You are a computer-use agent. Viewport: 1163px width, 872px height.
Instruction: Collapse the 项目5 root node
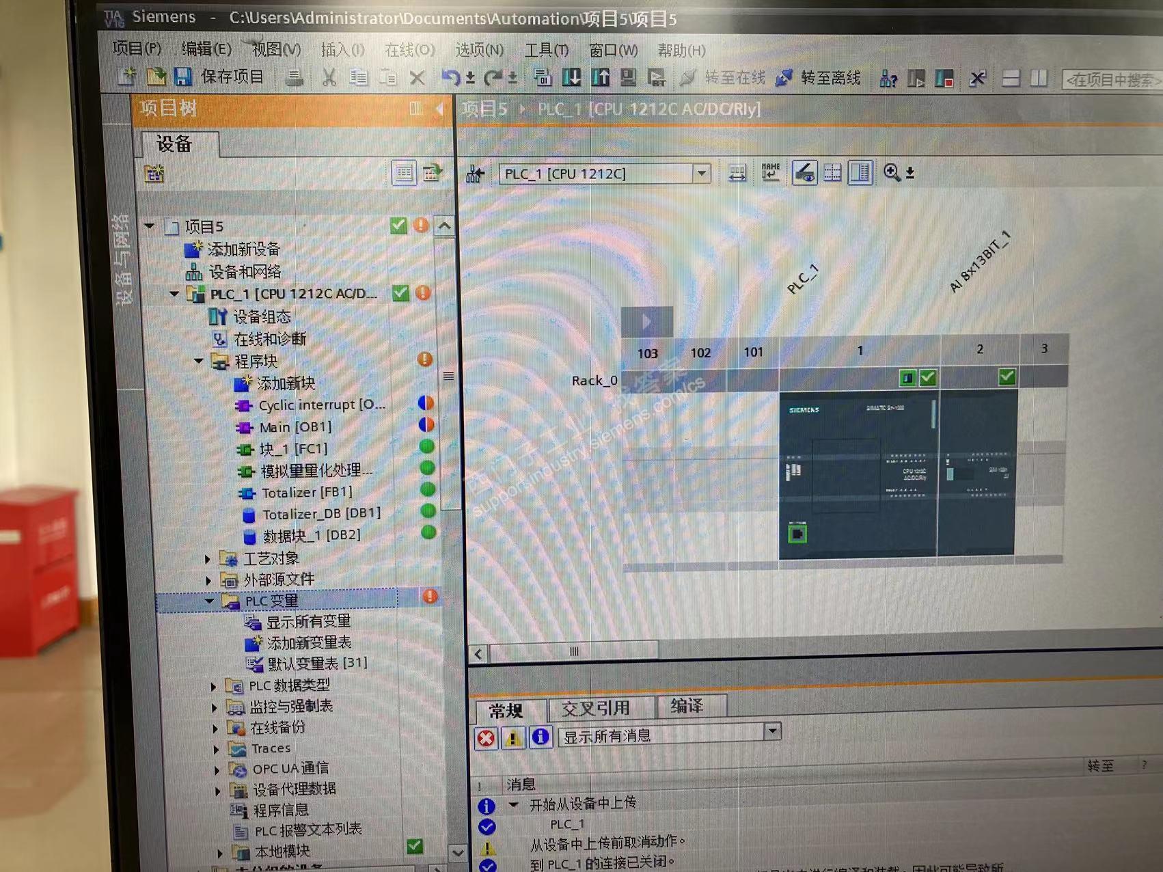tap(150, 226)
